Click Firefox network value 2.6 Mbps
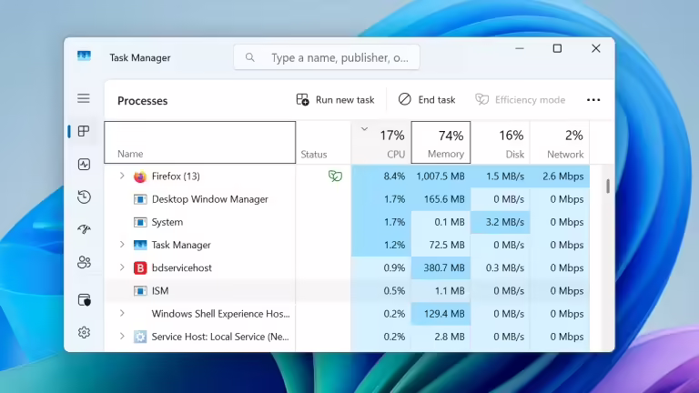 563,176
